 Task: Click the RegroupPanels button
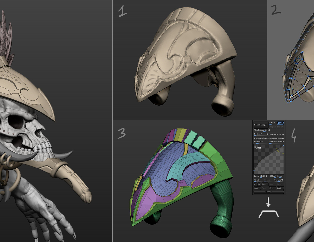[261, 138]
